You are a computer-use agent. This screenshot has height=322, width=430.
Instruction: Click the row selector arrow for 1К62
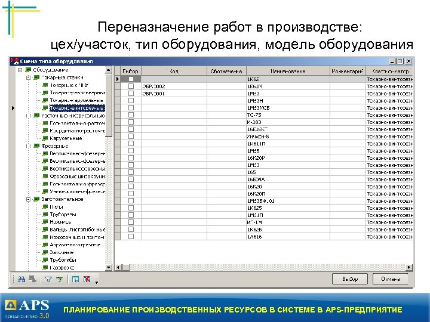(x=118, y=79)
